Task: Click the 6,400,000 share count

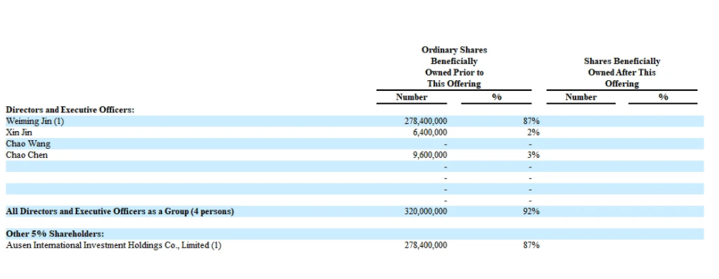Action: tap(430, 133)
